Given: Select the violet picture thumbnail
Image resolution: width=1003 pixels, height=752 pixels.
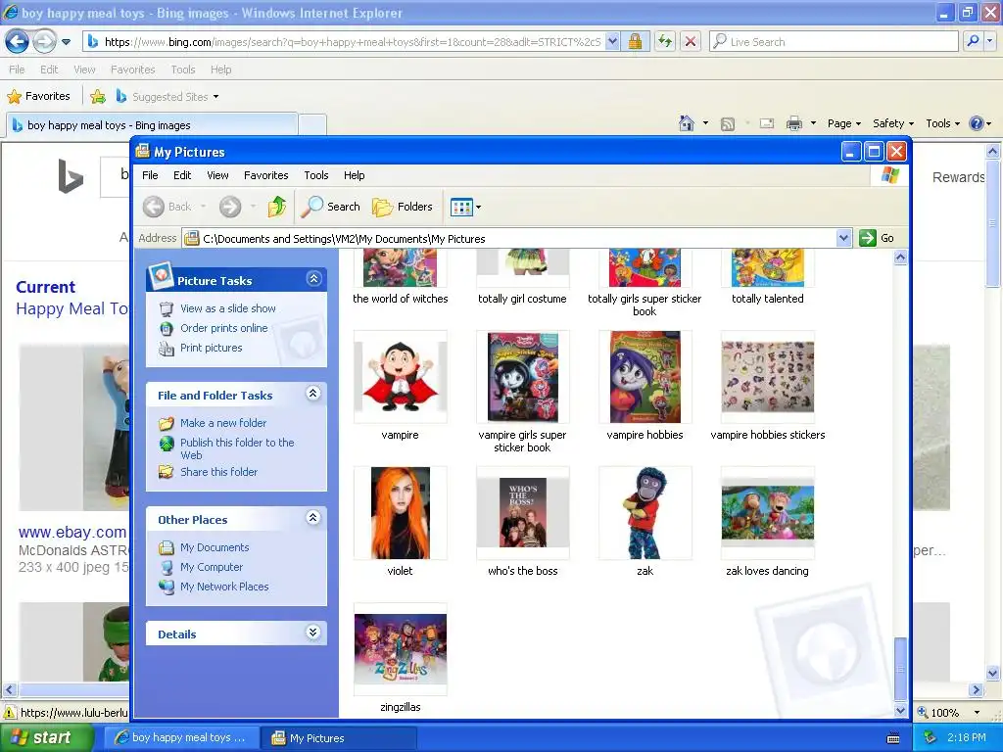Looking at the screenshot, I should [x=401, y=513].
